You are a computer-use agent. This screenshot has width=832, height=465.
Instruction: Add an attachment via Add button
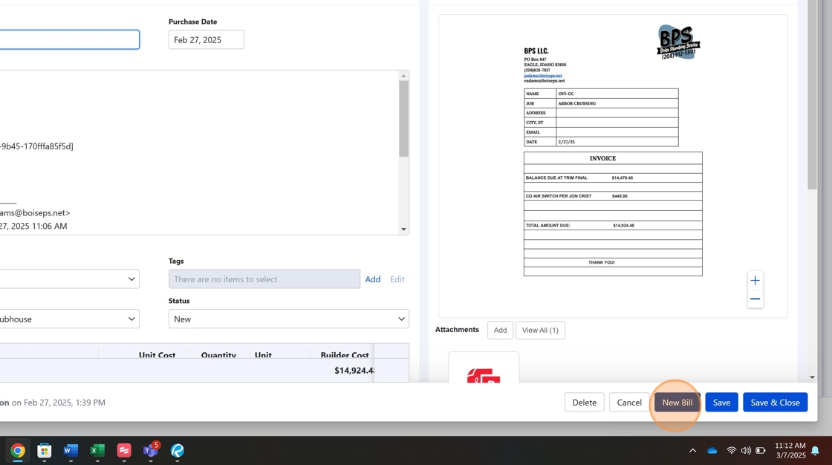pos(500,330)
